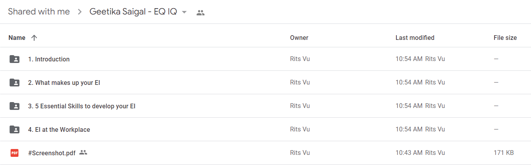The width and height of the screenshot is (531, 167).
Task: Open the shared folder icon for 1. Introduction
Action: point(15,59)
